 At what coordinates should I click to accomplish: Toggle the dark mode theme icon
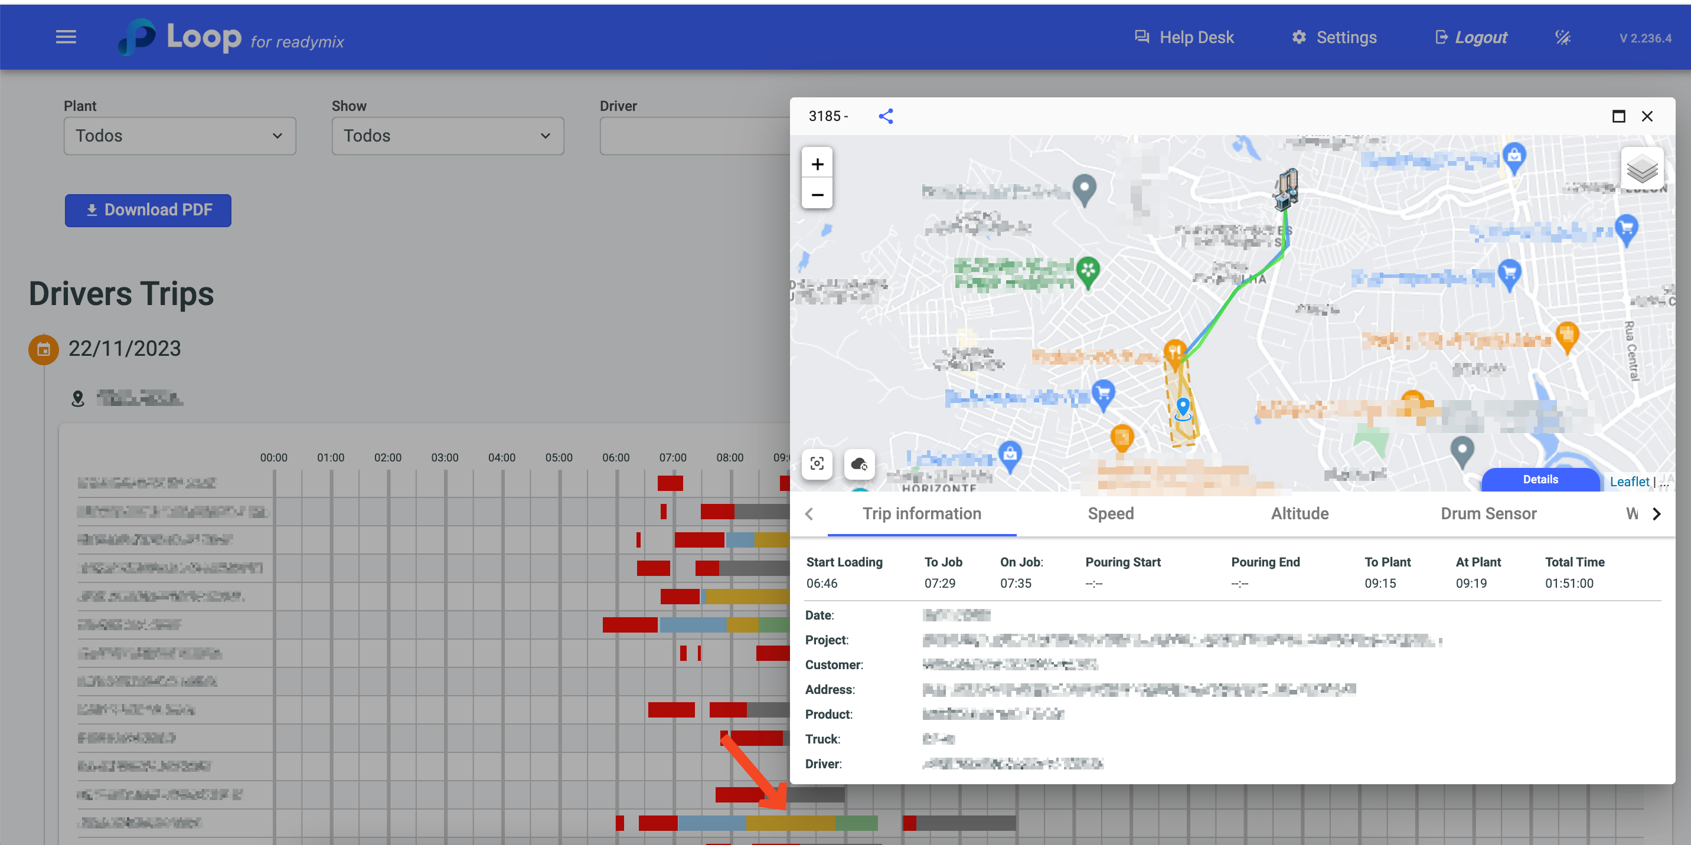click(x=1562, y=37)
